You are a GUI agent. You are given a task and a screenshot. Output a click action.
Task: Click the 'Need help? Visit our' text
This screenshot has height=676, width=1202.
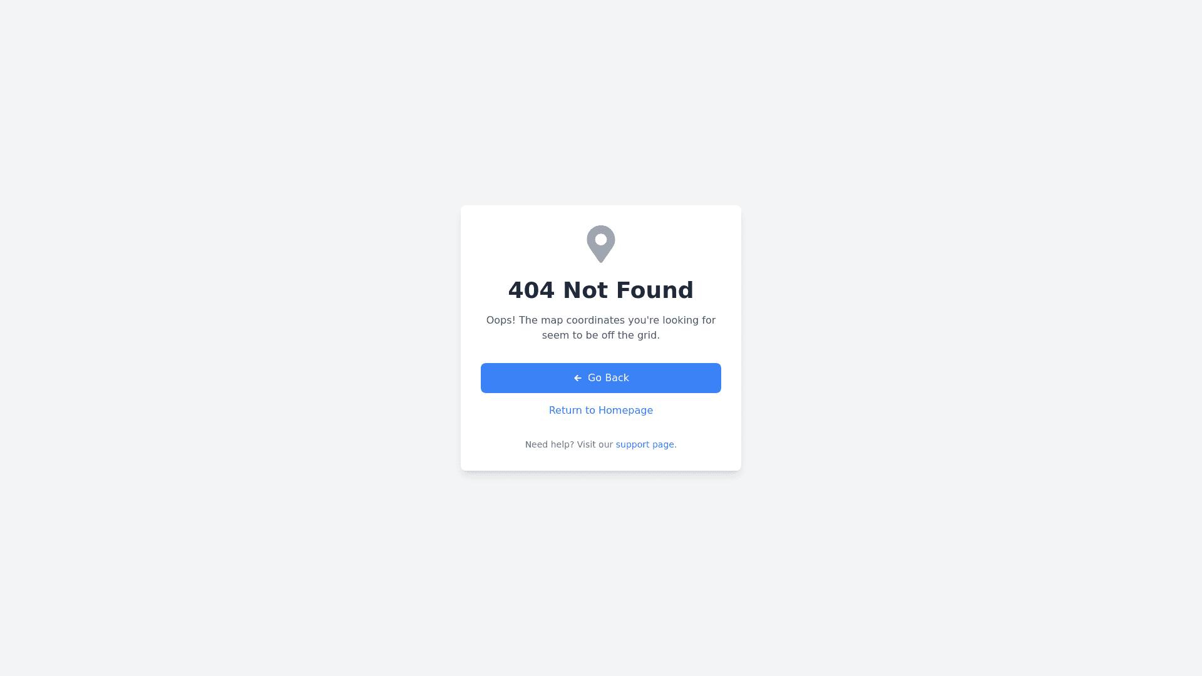click(x=569, y=444)
